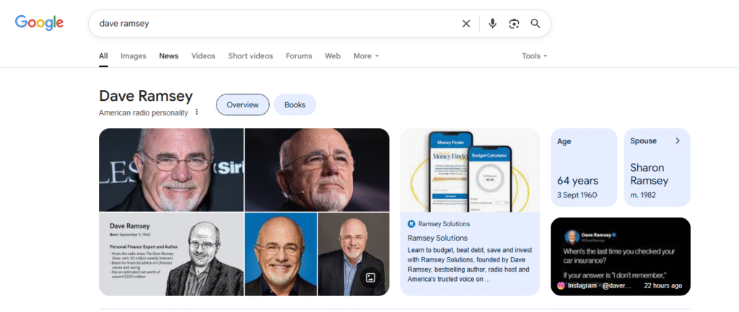
Task: Click the Ramsey Solutions site favicon
Action: [x=411, y=224]
